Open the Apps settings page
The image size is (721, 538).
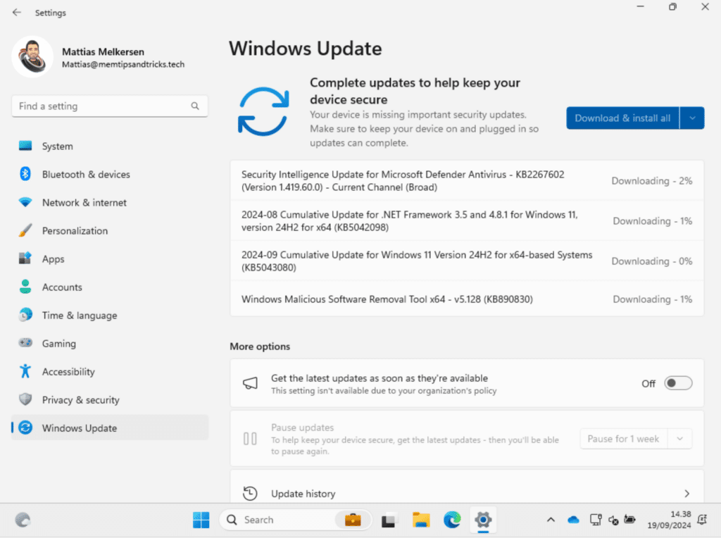click(110, 259)
